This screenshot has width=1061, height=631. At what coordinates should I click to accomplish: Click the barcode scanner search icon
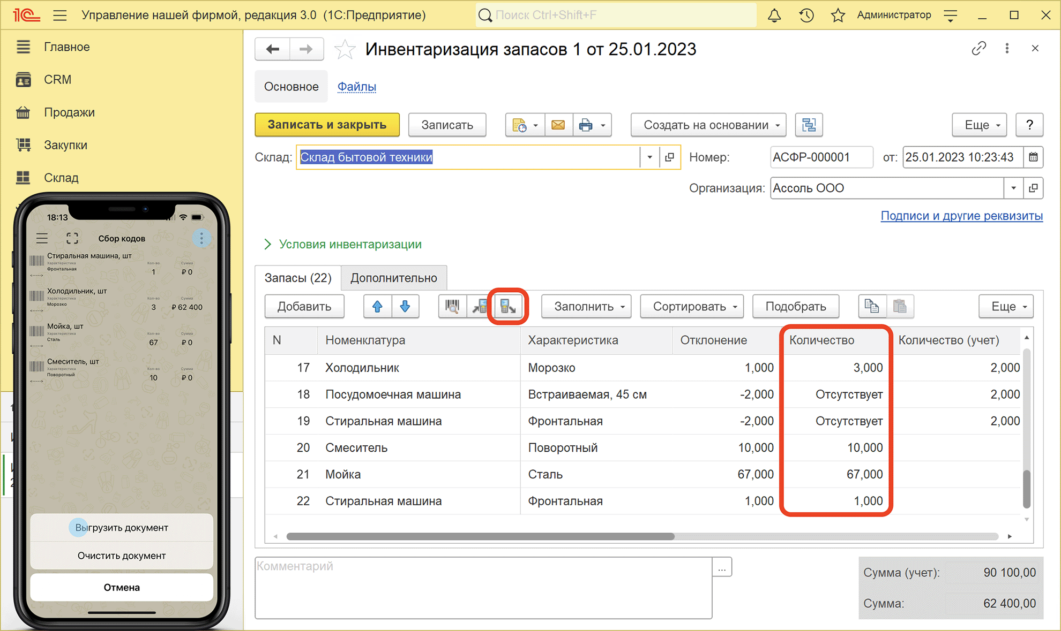452,307
